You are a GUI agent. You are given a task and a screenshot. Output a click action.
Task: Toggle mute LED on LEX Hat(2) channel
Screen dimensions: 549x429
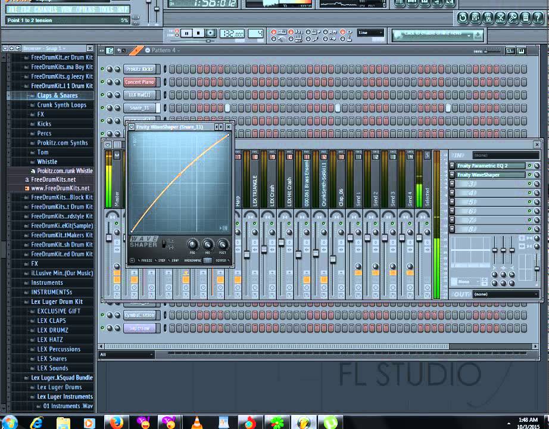coord(102,95)
